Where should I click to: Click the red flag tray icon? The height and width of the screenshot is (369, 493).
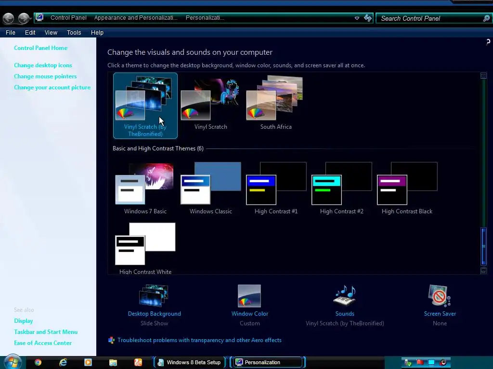point(420,362)
